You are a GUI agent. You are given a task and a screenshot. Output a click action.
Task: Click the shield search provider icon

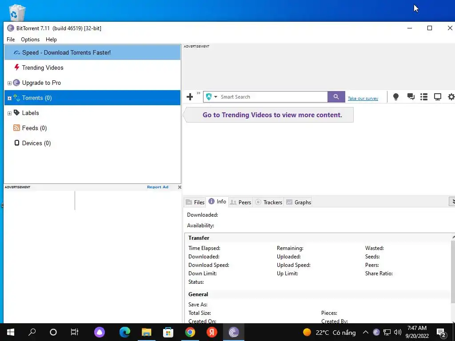coord(209,96)
